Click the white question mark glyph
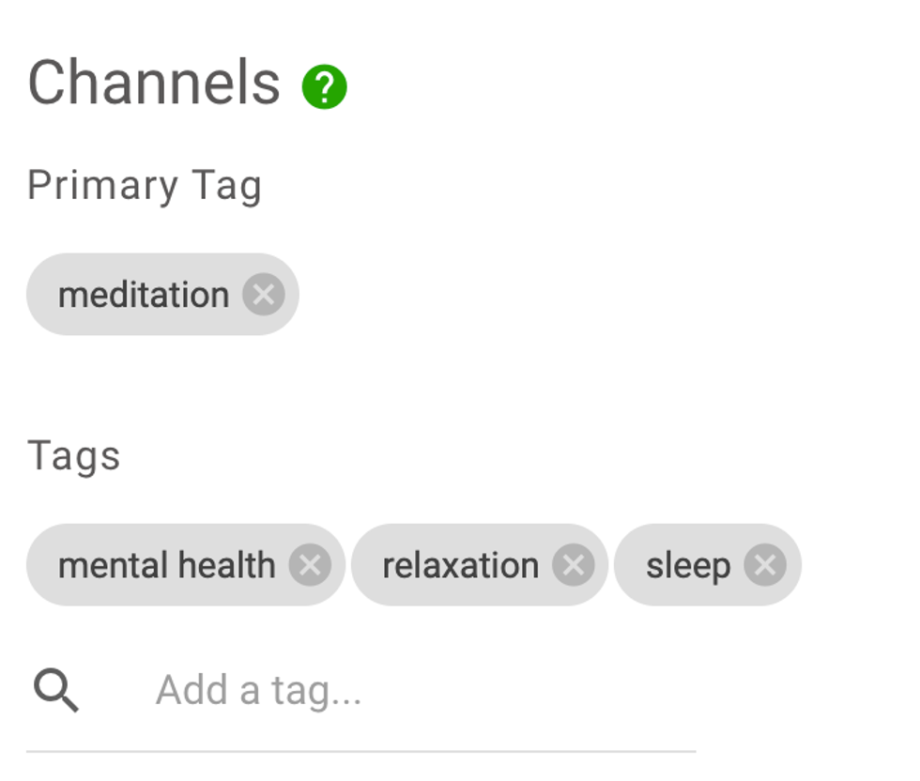The height and width of the screenshot is (781, 920). [324, 87]
